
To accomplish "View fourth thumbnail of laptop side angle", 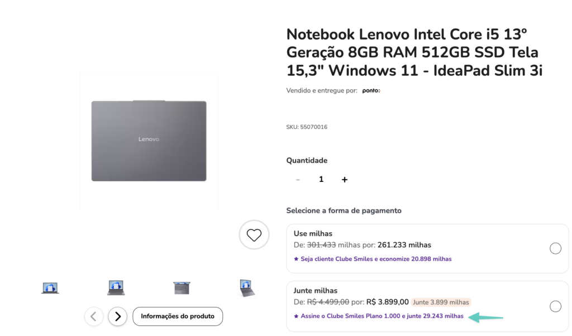I will point(247,288).
